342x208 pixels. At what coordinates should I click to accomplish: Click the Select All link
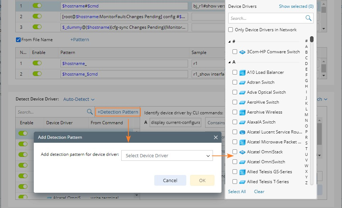[x=237, y=192]
